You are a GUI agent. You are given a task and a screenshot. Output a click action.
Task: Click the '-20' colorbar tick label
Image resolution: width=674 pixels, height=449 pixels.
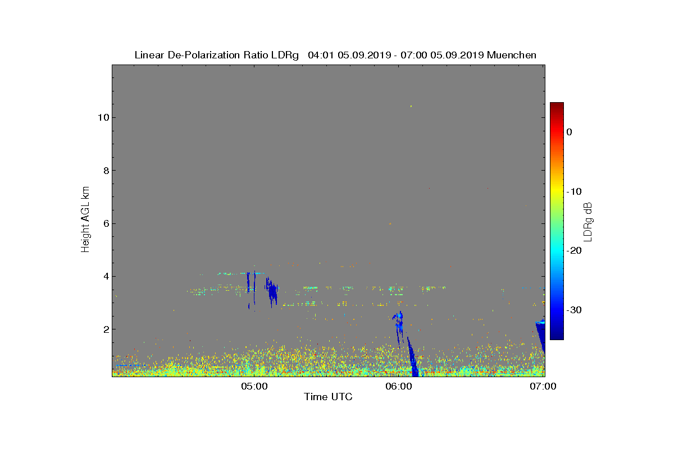pyautogui.click(x=574, y=250)
